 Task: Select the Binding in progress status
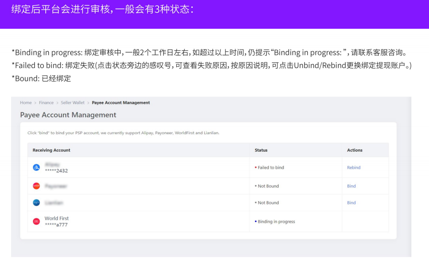point(277,221)
